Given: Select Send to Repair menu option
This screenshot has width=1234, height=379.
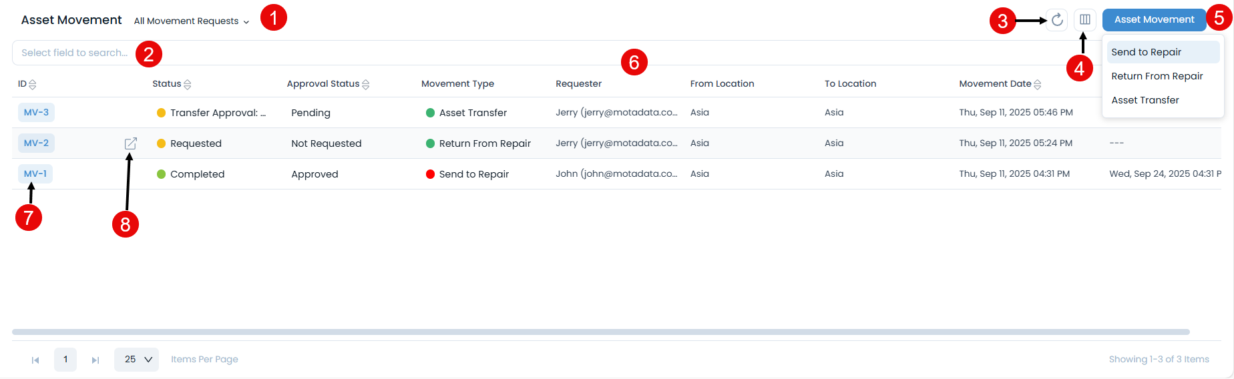Looking at the screenshot, I should coord(1147,52).
